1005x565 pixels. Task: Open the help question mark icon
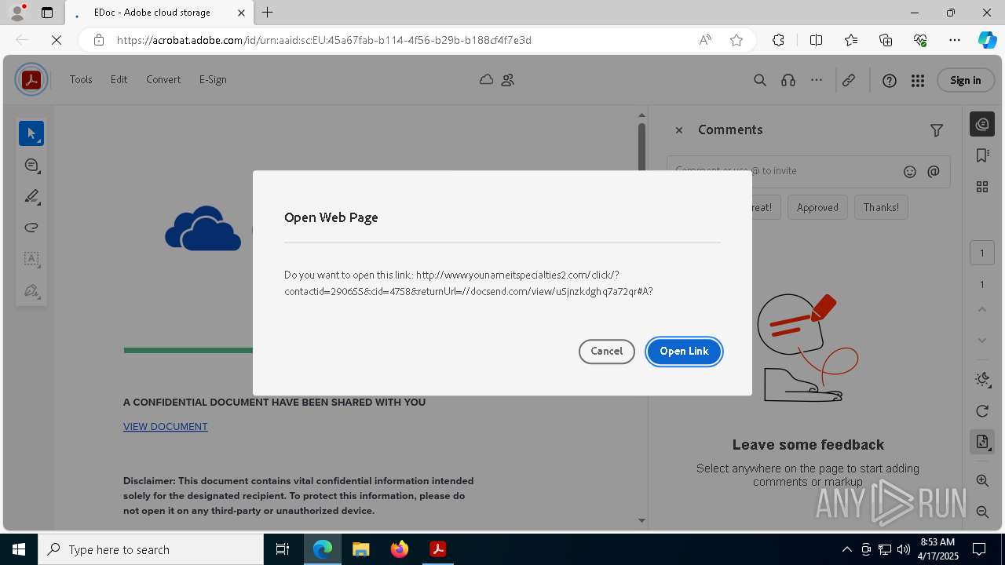[x=890, y=80]
